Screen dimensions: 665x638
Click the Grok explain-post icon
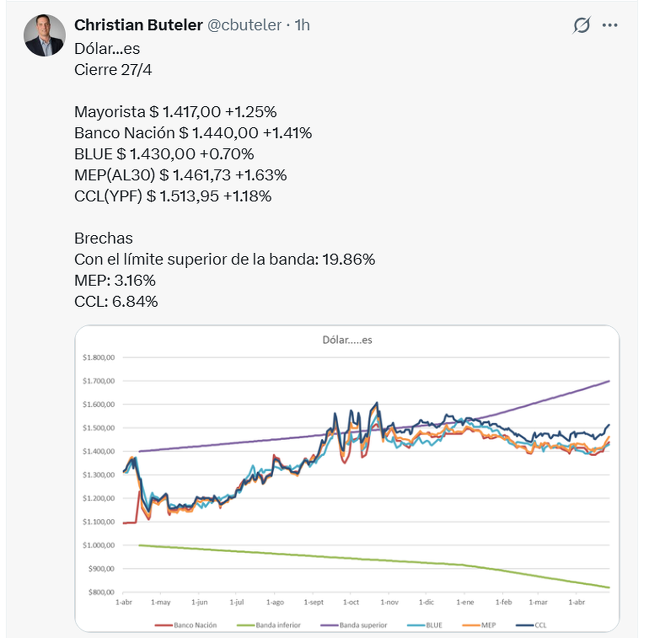[581, 25]
